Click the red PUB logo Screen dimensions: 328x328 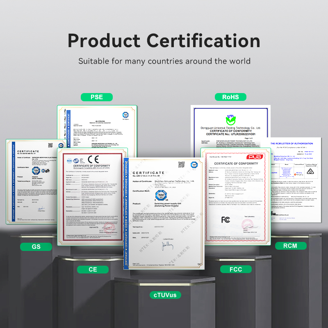[255, 157]
